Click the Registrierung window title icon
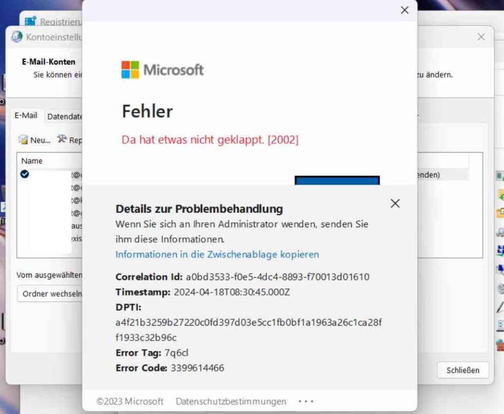The image size is (504, 414). (31, 22)
